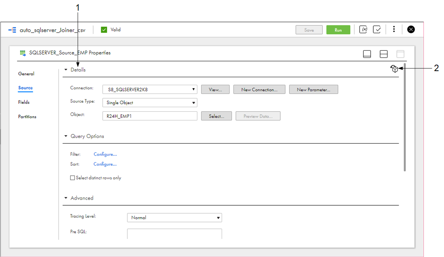Open the Sort Configure... link

pos(105,164)
